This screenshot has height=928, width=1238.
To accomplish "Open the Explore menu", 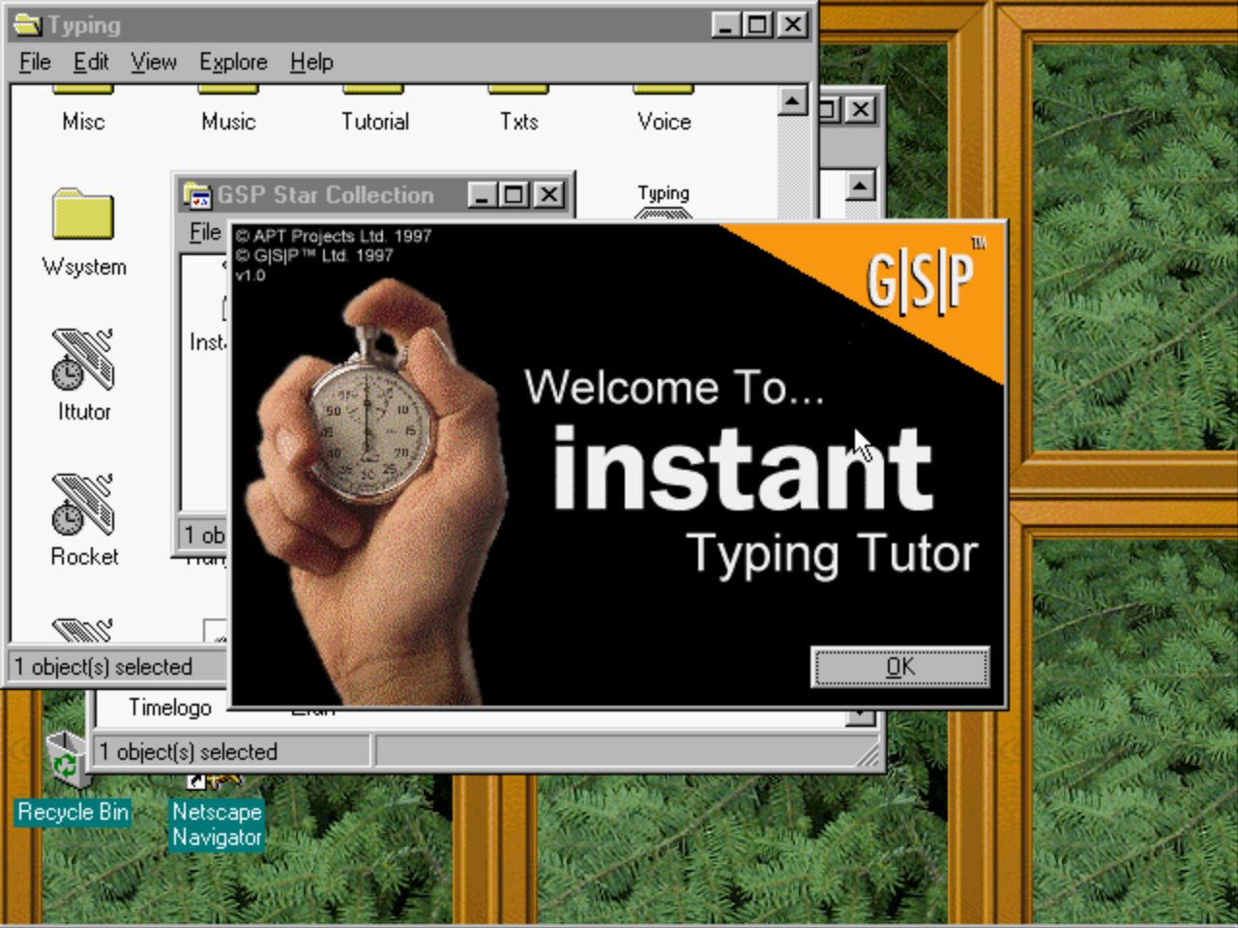I will coord(233,62).
